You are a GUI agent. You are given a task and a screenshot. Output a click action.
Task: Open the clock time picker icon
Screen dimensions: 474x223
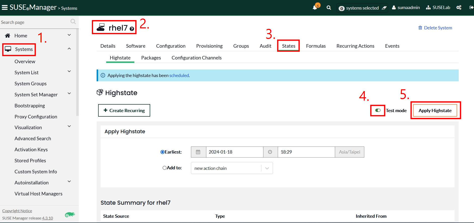(x=270, y=152)
